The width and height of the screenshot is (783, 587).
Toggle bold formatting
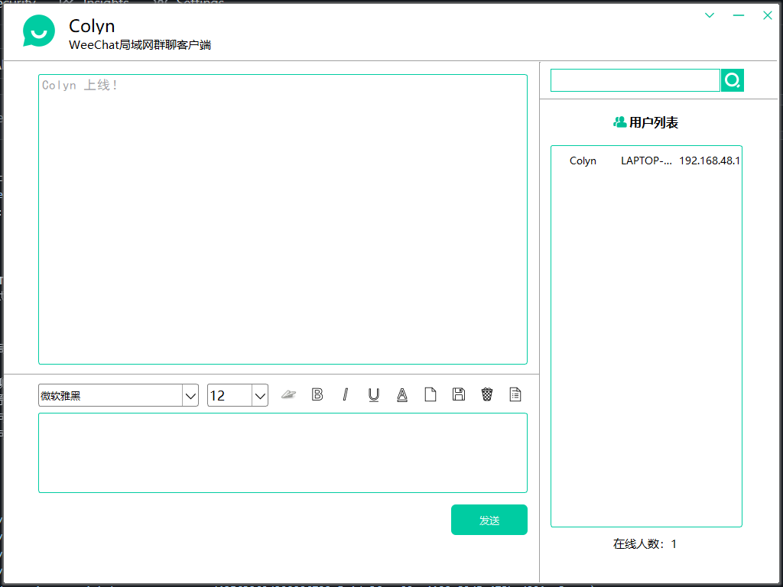[x=317, y=394]
